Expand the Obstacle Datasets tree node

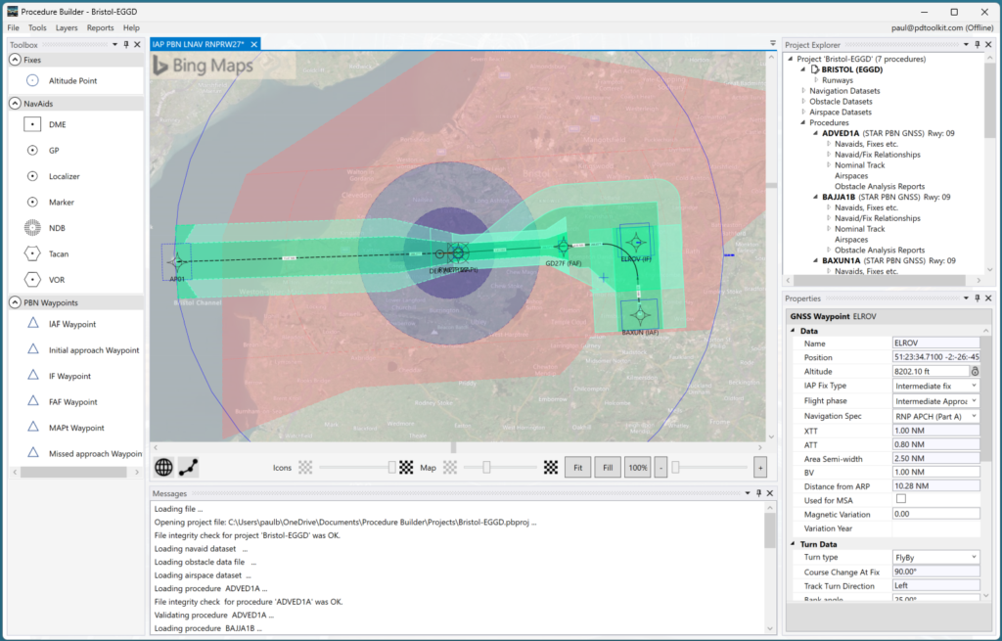click(x=803, y=101)
